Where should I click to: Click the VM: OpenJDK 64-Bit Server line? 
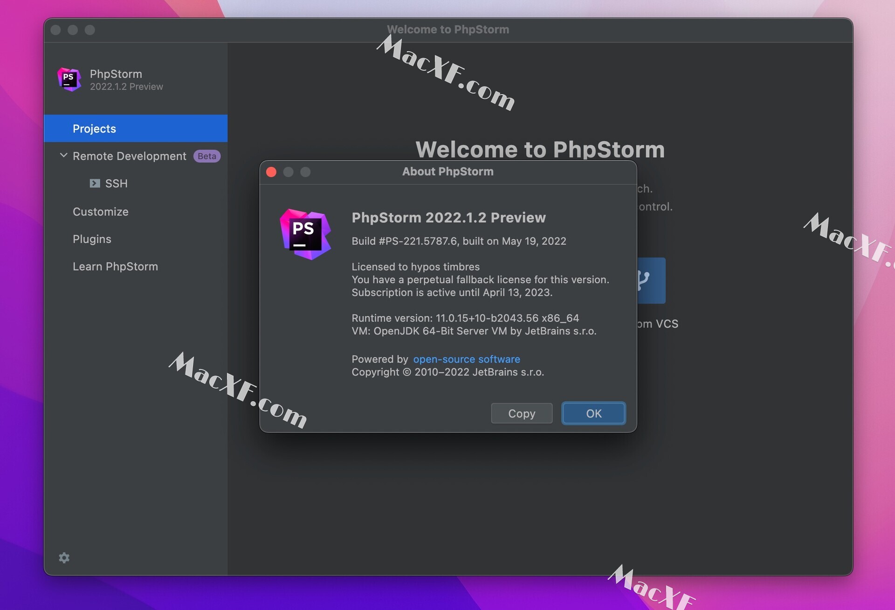[474, 331]
